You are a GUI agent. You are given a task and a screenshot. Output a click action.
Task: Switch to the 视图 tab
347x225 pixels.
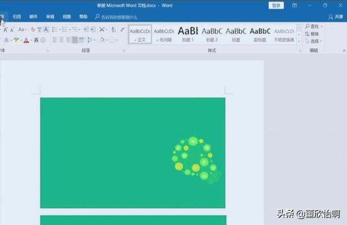pyautogui.click(x=66, y=17)
